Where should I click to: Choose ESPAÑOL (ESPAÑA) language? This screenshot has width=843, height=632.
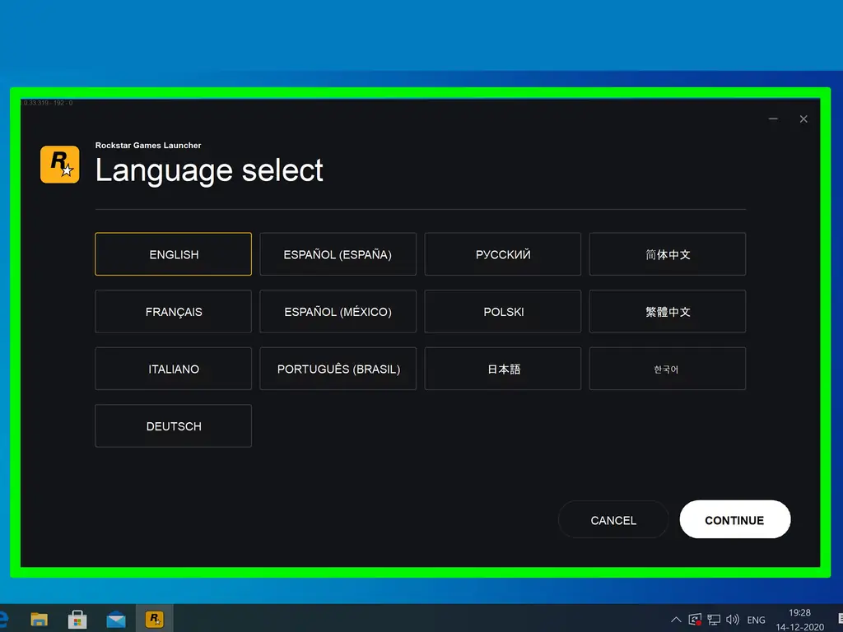pos(338,254)
